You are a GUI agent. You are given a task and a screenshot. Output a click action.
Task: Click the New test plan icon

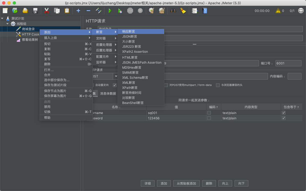click(x=5, y=11)
